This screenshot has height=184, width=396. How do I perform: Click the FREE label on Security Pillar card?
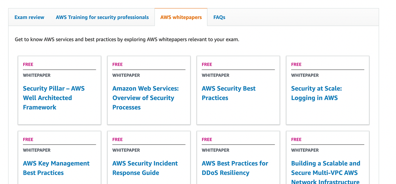28,64
